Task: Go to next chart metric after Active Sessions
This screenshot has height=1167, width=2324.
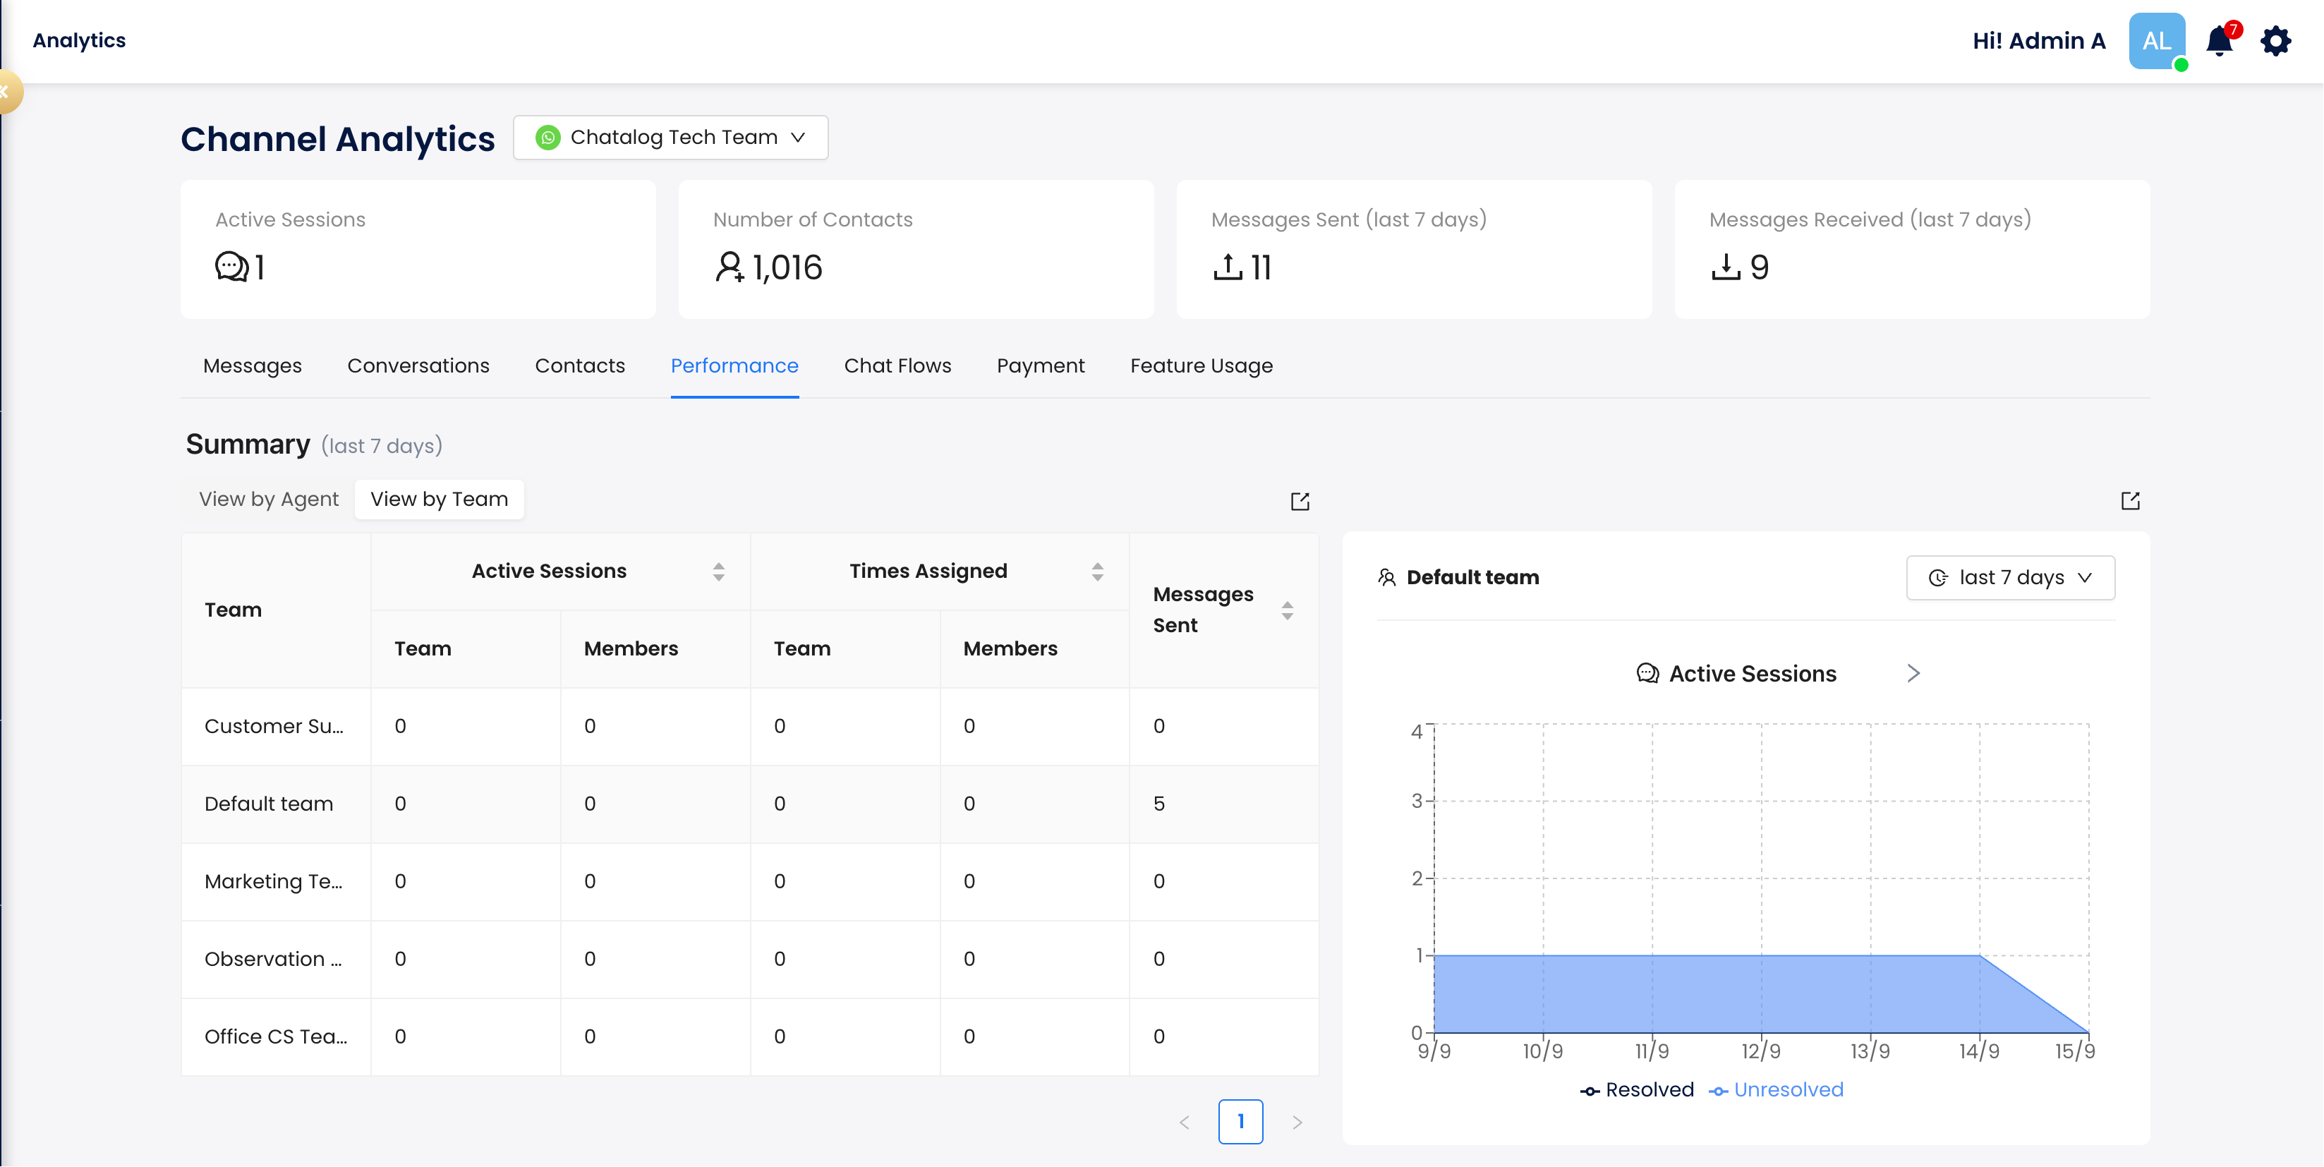Action: (x=1913, y=673)
